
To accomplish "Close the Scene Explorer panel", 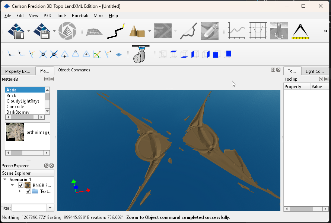I will 51,166.
